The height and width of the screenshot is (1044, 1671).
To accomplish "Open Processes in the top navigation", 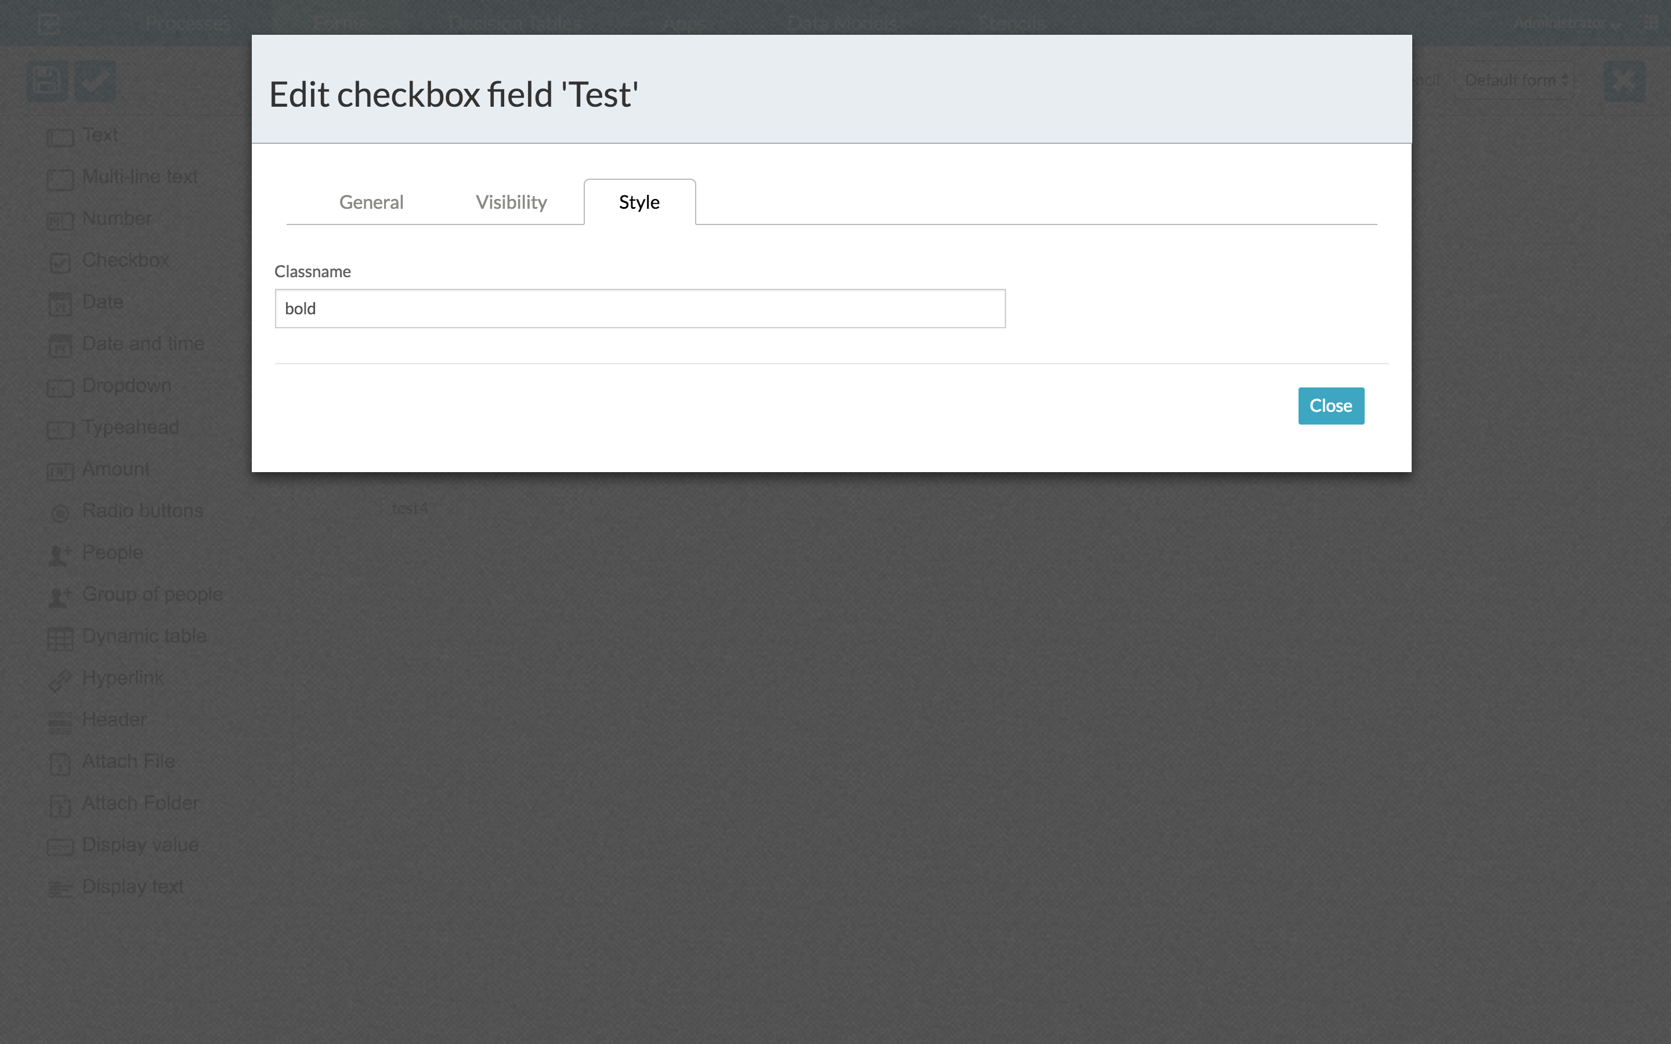I will 188,23.
